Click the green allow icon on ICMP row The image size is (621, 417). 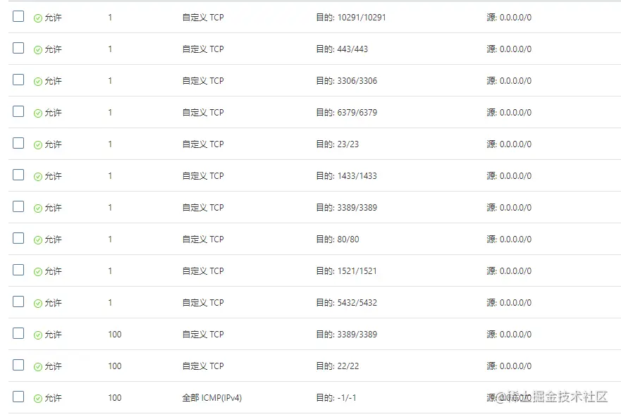(x=38, y=399)
